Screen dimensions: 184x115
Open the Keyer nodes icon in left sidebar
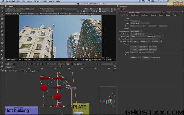click(2, 31)
